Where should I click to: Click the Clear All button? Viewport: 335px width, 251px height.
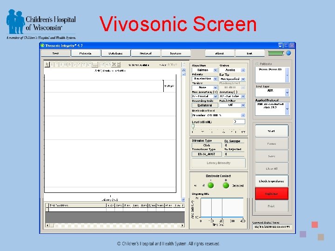click(272, 168)
